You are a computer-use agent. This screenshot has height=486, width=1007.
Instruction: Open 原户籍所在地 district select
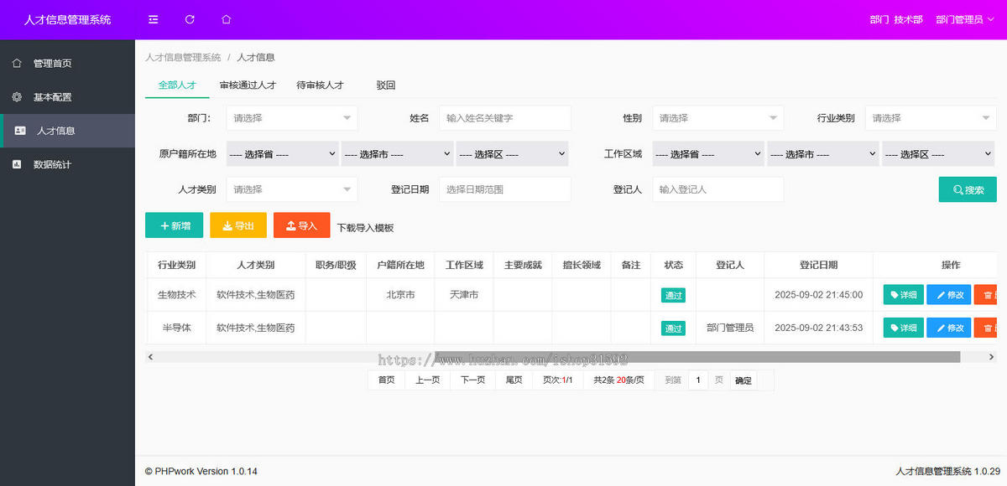512,154
